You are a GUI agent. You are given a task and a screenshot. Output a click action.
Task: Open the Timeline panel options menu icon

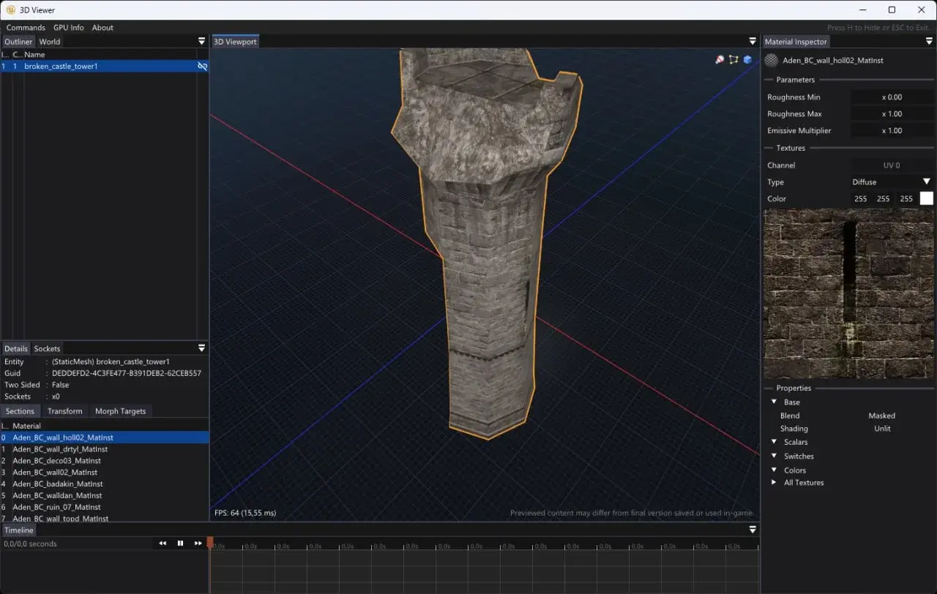(x=753, y=530)
